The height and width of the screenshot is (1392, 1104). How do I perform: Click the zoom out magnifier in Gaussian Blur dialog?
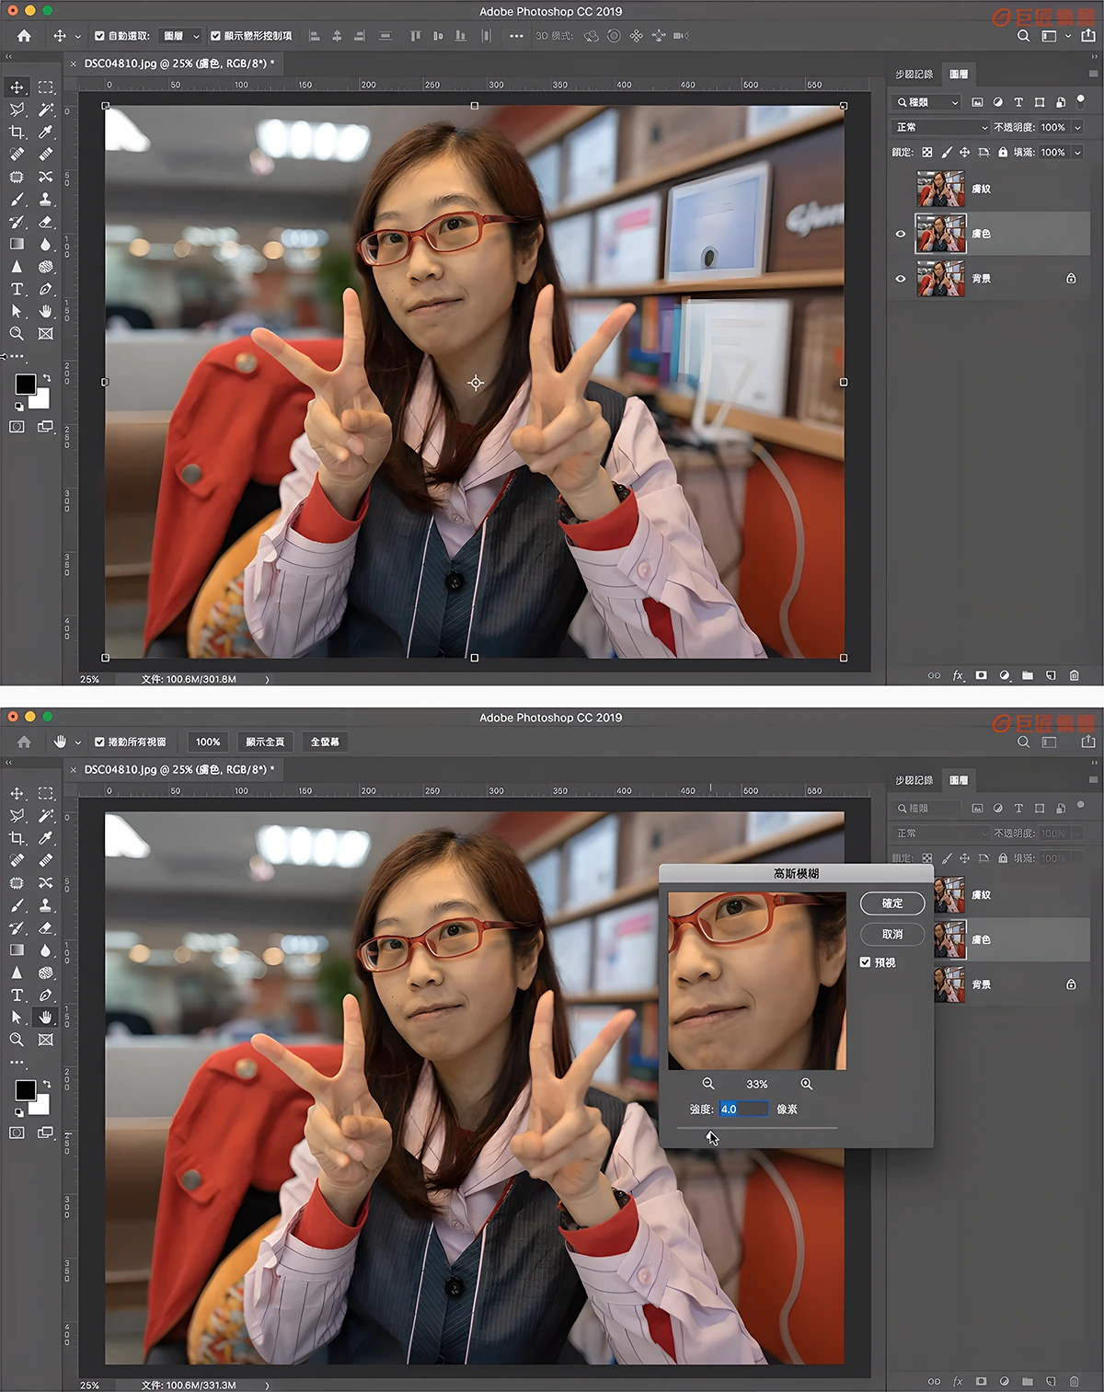click(x=707, y=1084)
